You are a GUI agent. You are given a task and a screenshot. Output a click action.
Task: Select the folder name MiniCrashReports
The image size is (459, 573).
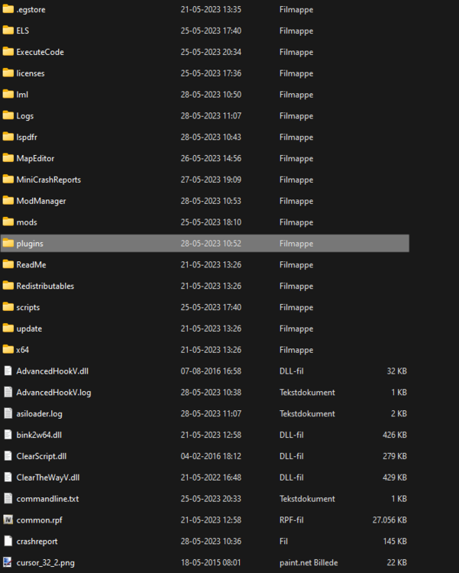tap(49, 180)
